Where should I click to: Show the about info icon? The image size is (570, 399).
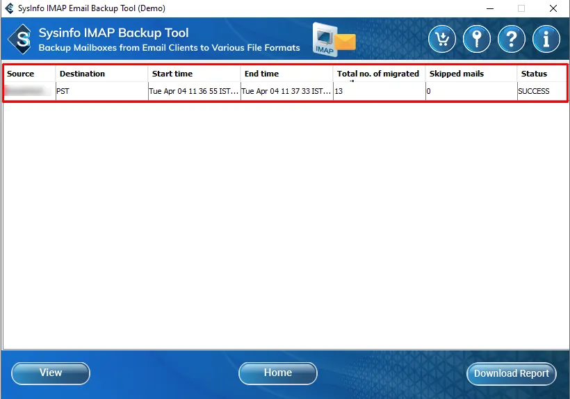pyautogui.click(x=546, y=39)
